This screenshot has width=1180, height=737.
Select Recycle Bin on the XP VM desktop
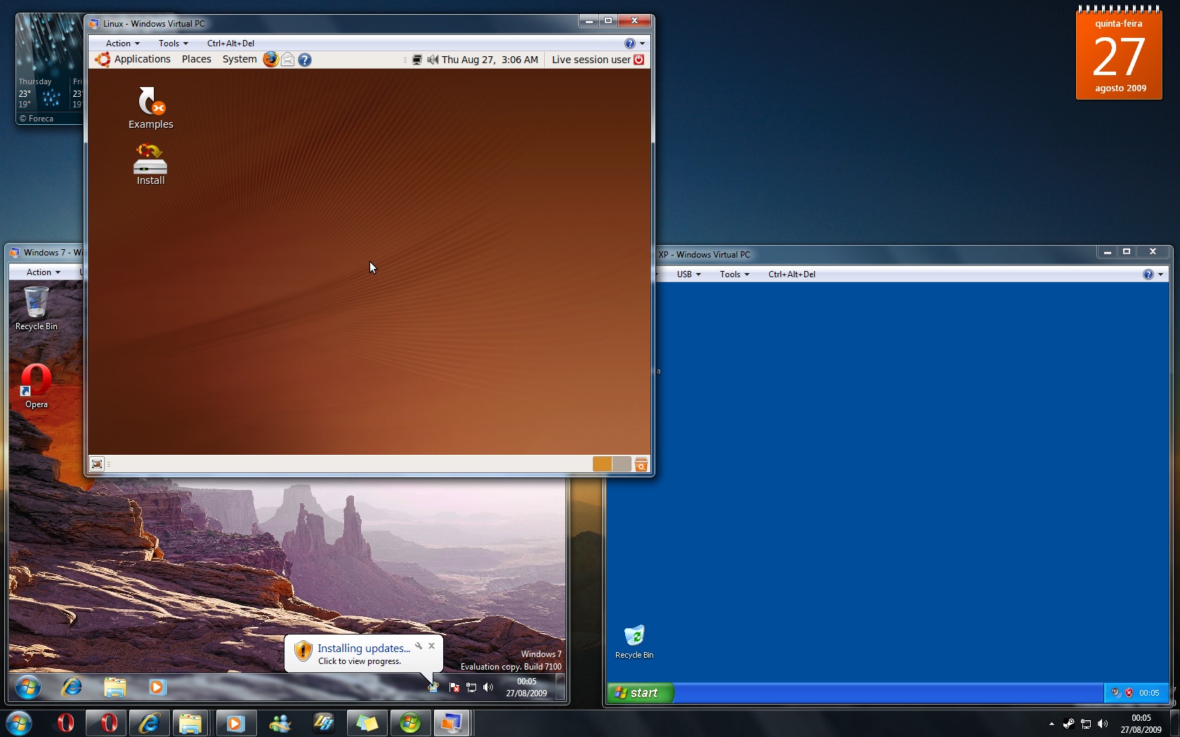[634, 642]
